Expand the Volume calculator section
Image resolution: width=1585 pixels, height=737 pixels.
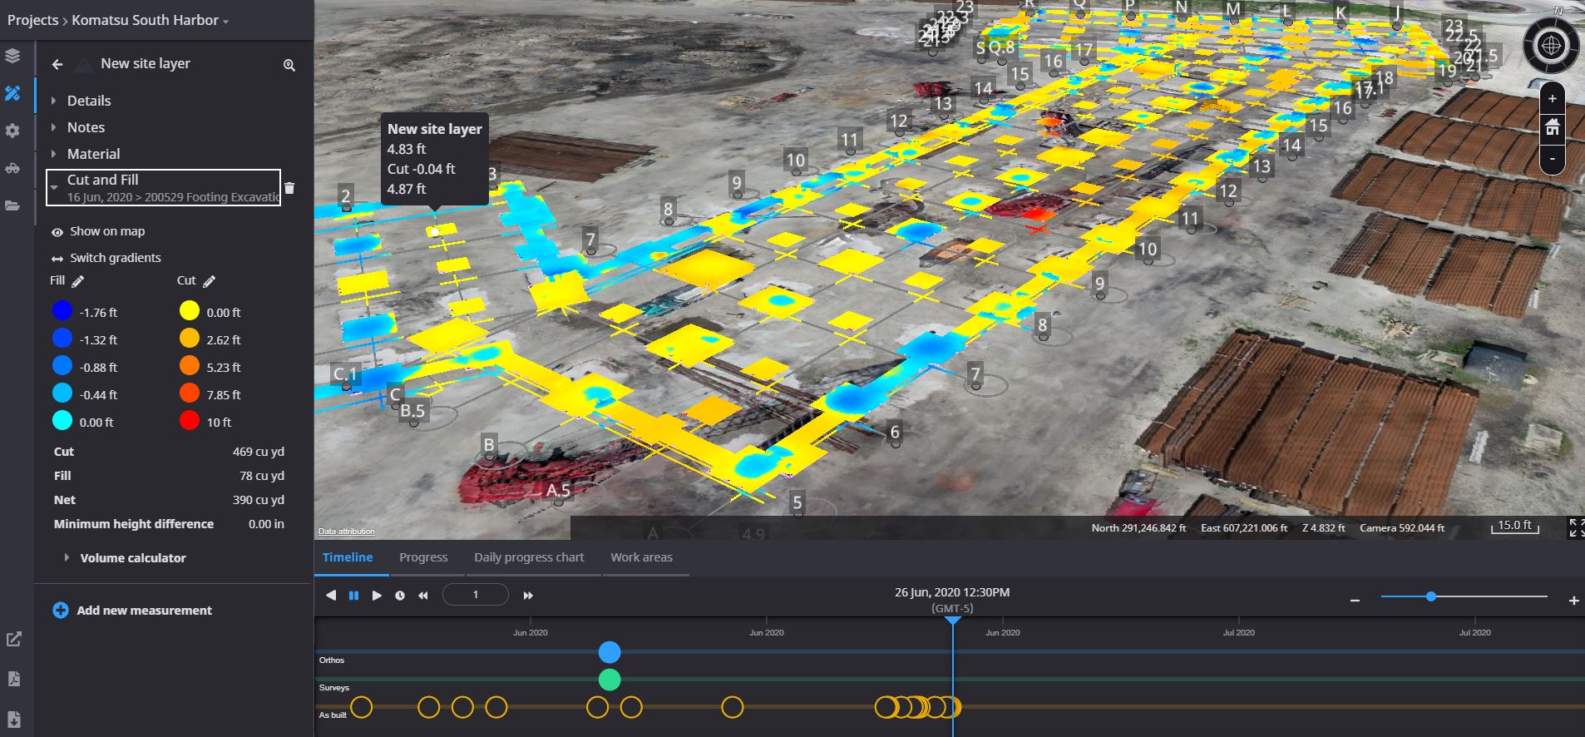[x=132, y=558]
